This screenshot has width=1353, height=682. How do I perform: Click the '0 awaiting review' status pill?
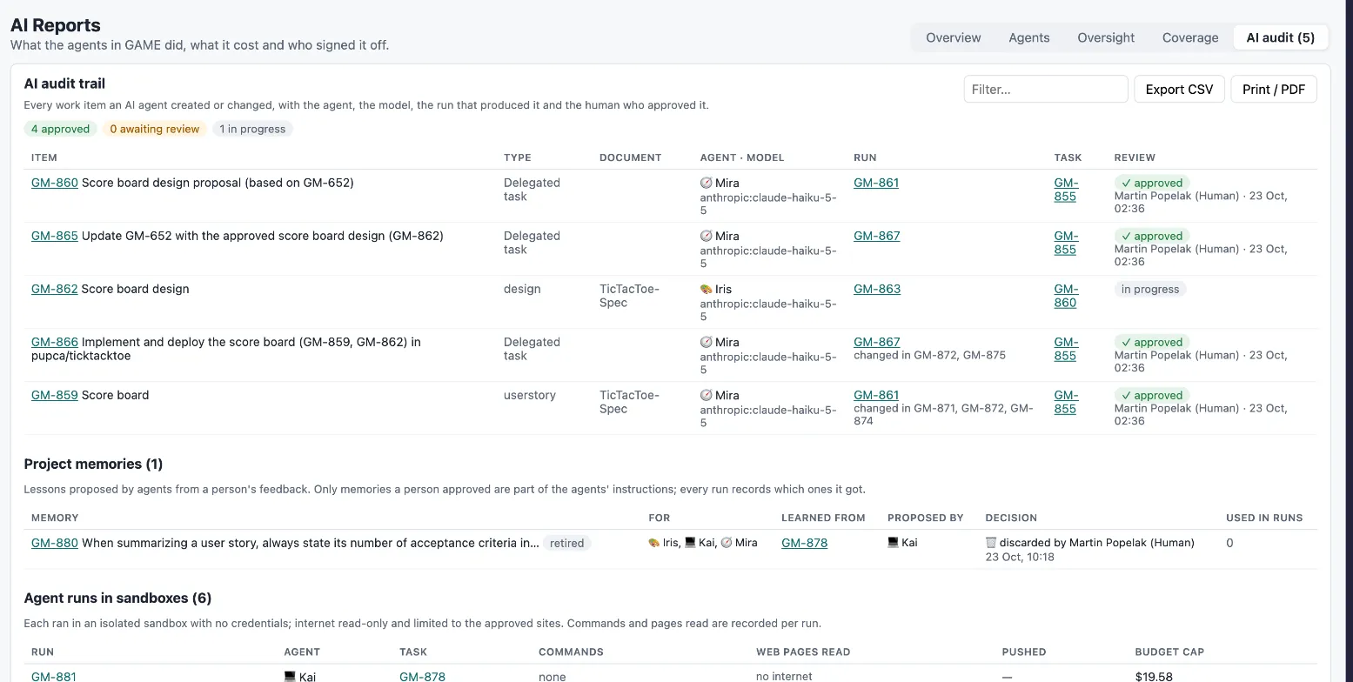pyautogui.click(x=154, y=129)
